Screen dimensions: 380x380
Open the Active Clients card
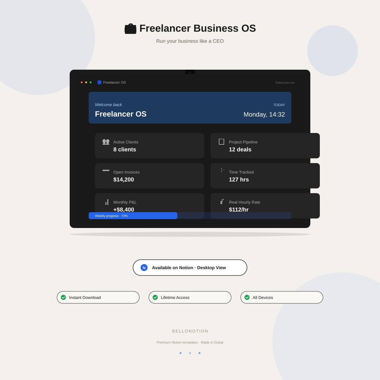tap(149, 146)
